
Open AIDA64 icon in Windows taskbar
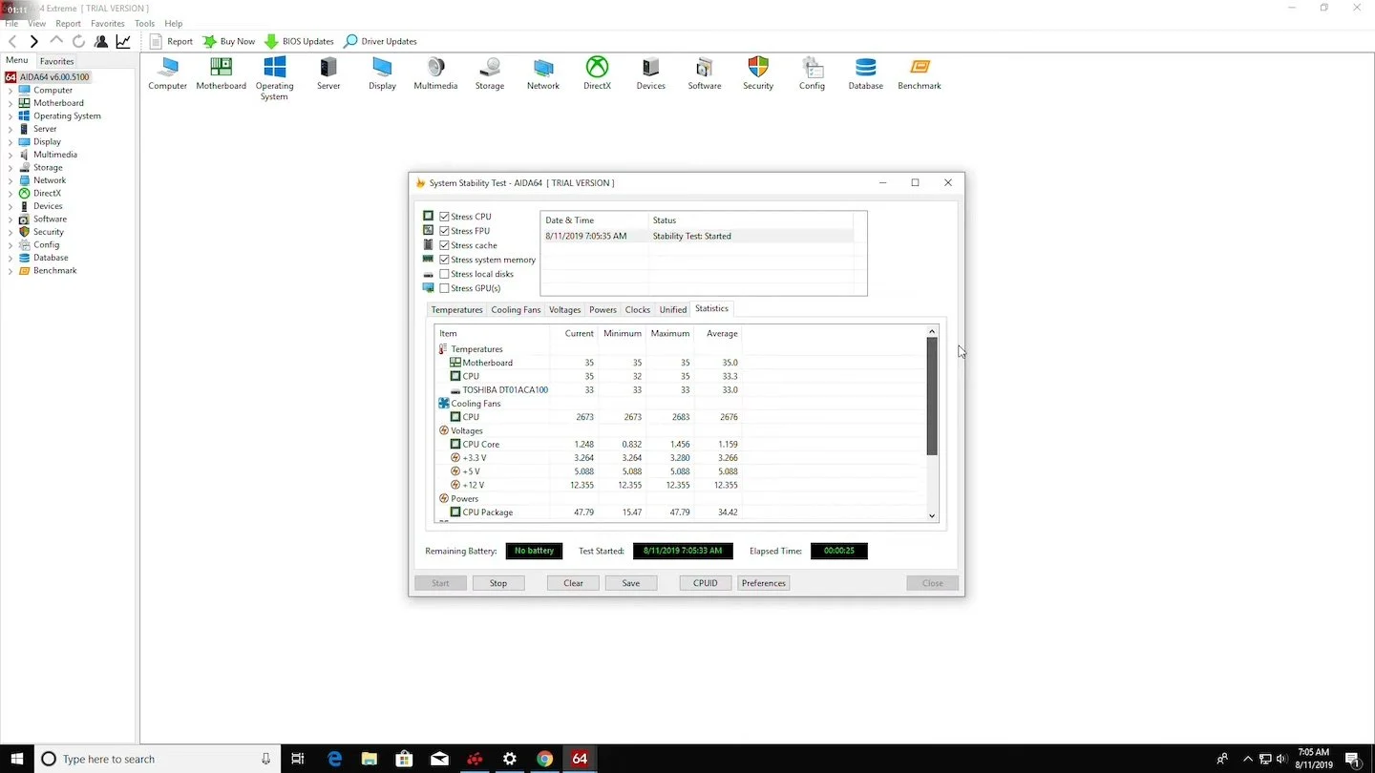pyautogui.click(x=580, y=759)
